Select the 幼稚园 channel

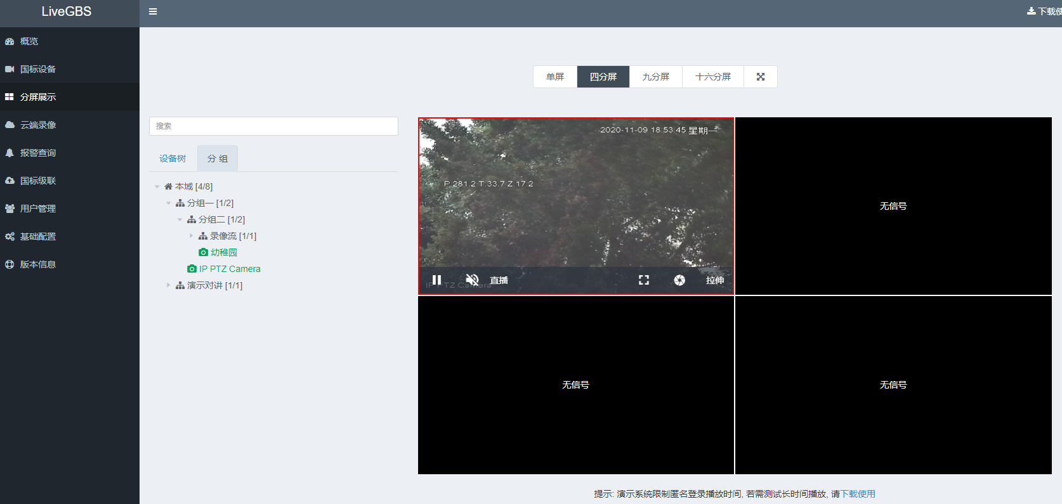(x=224, y=252)
